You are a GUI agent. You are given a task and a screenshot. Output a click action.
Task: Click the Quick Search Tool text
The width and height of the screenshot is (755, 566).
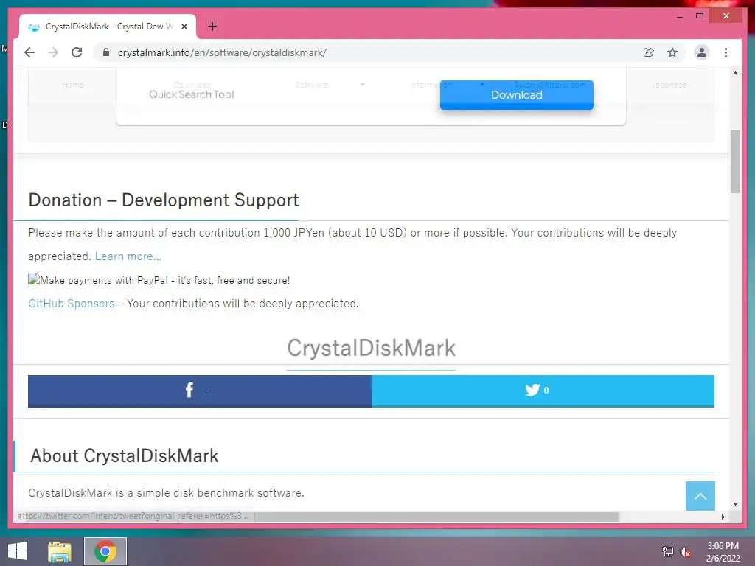pyautogui.click(x=191, y=94)
